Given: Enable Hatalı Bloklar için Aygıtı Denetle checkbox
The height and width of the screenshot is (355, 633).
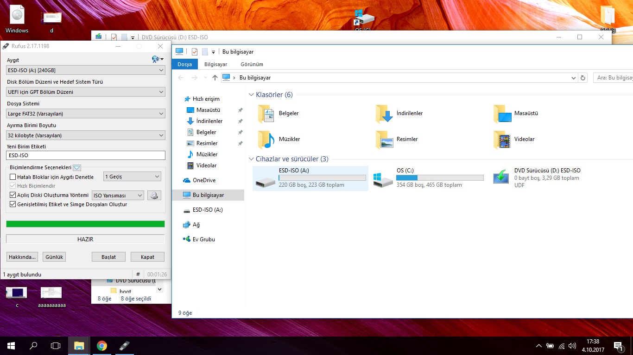Looking at the screenshot, I should click(x=13, y=177).
